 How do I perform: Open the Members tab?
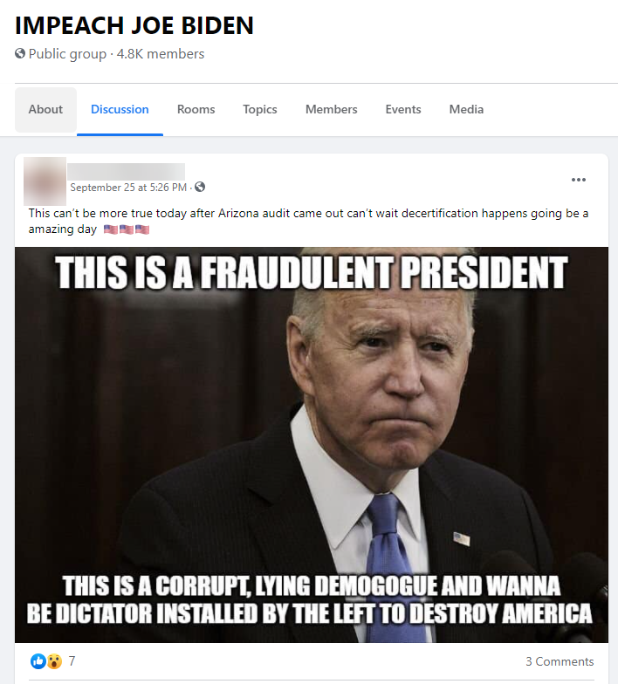(331, 110)
